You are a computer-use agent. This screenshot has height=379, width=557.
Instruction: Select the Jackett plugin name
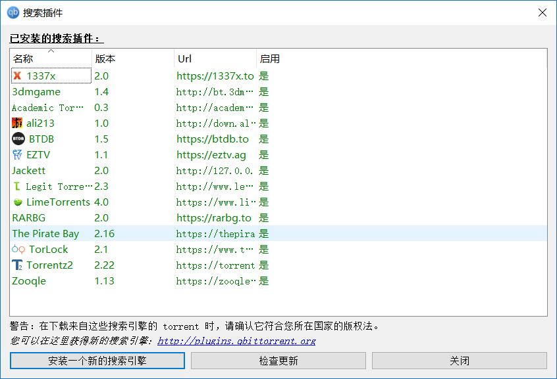point(29,171)
